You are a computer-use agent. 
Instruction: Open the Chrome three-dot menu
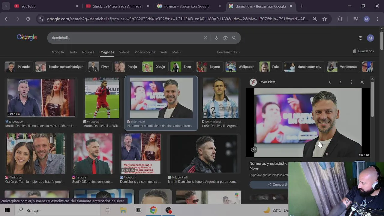click(x=377, y=19)
